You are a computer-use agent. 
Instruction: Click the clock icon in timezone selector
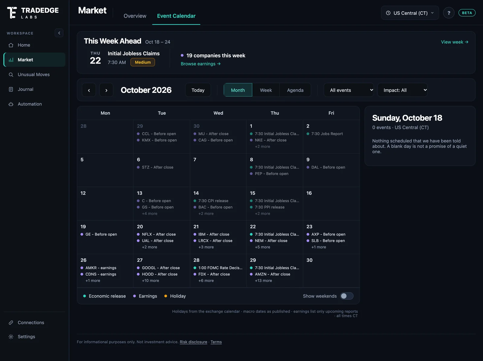[x=388, y=13]
